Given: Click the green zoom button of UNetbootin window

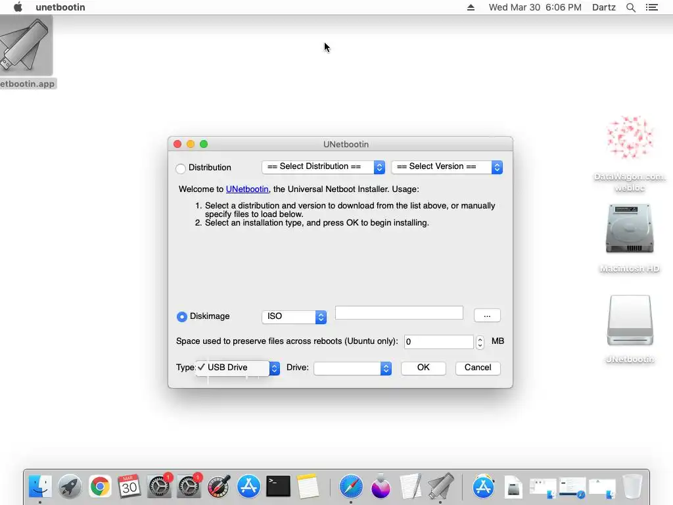Looking at the screenshot, I should 204,144.
